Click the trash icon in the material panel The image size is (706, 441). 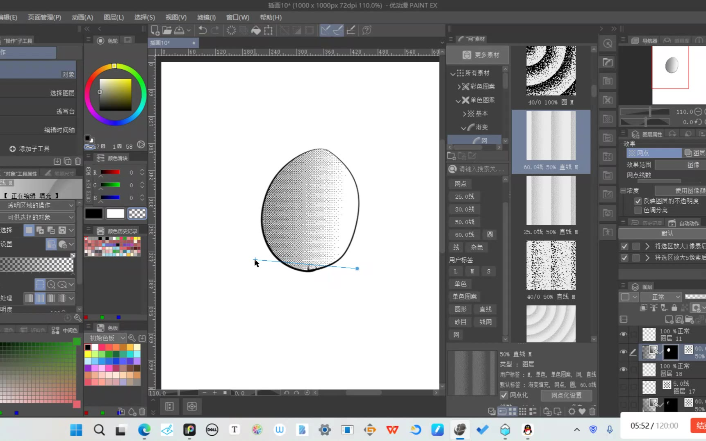[592, 411]
